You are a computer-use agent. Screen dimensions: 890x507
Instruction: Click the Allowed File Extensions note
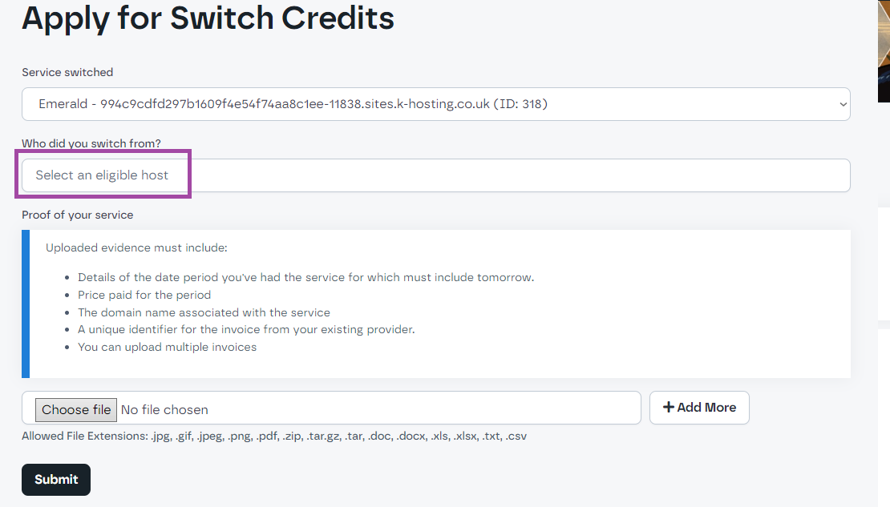(x=274, y=436)
